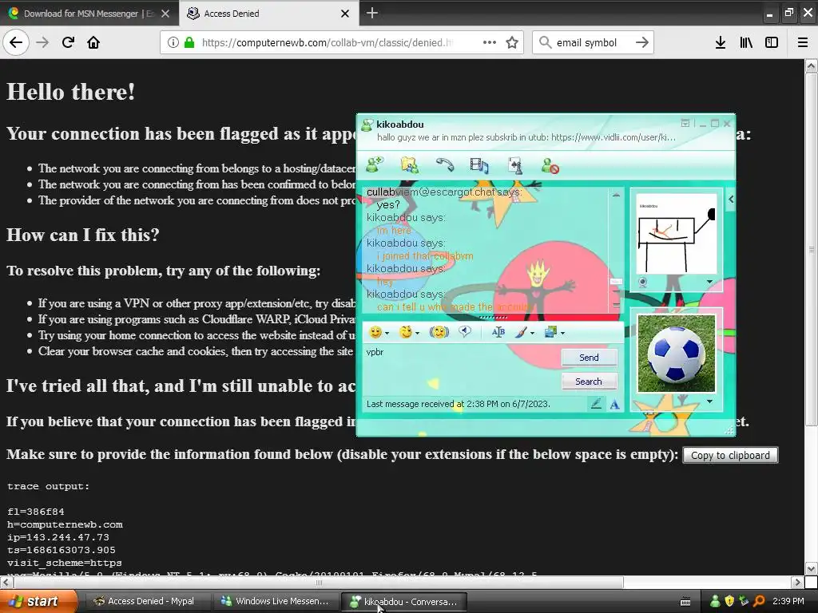Expand the paintbrush color dropdown arrow
Screen dimensions: 818x613
point(532,333)
